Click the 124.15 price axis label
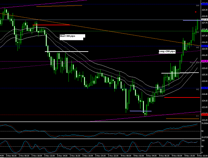The width and height of the screenshot is (208, 158). [205, 101]
